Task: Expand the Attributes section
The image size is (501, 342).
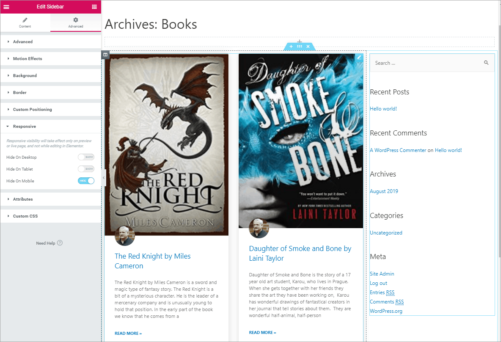Action: [51, 199]
